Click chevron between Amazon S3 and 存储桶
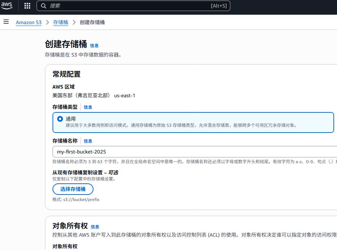The height and width of the screenshot is (250, 337). click(x=47, y=22)
